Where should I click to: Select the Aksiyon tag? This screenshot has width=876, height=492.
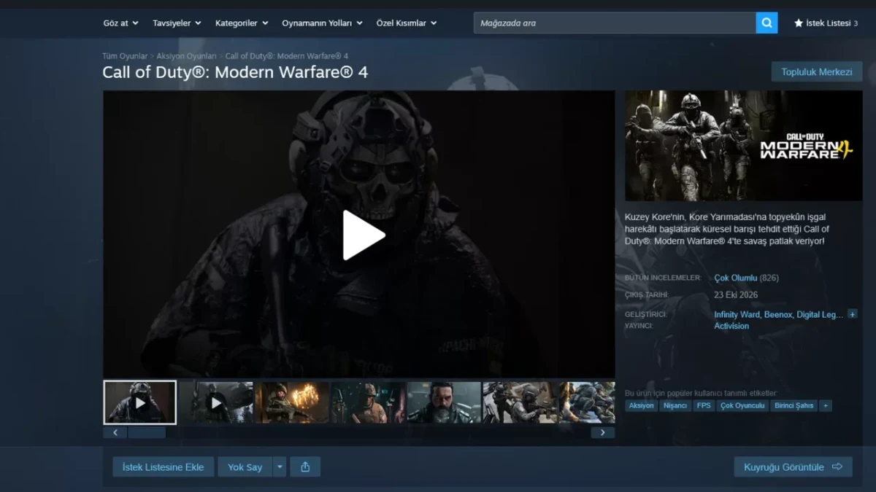click(x=642, y=405)
